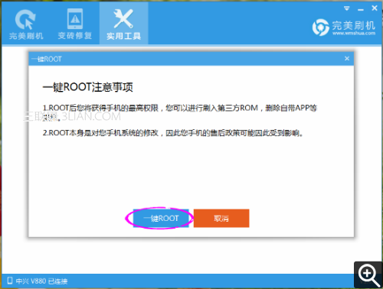The width and height of the screenshot is (383, 289).
Task: Click the 一键ROOT注意事项 heading
Action: [x=87, y=87]
